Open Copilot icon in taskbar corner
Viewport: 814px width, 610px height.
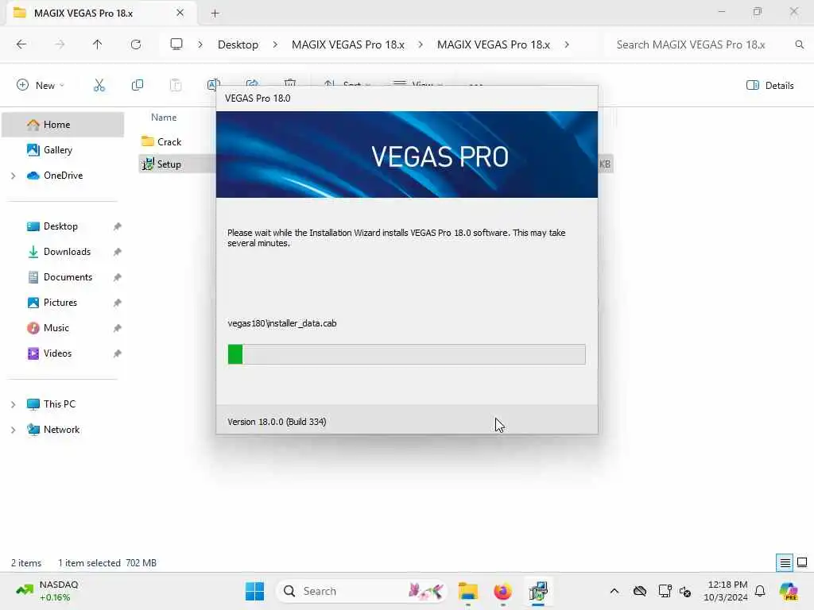click(x=789, y=591)
